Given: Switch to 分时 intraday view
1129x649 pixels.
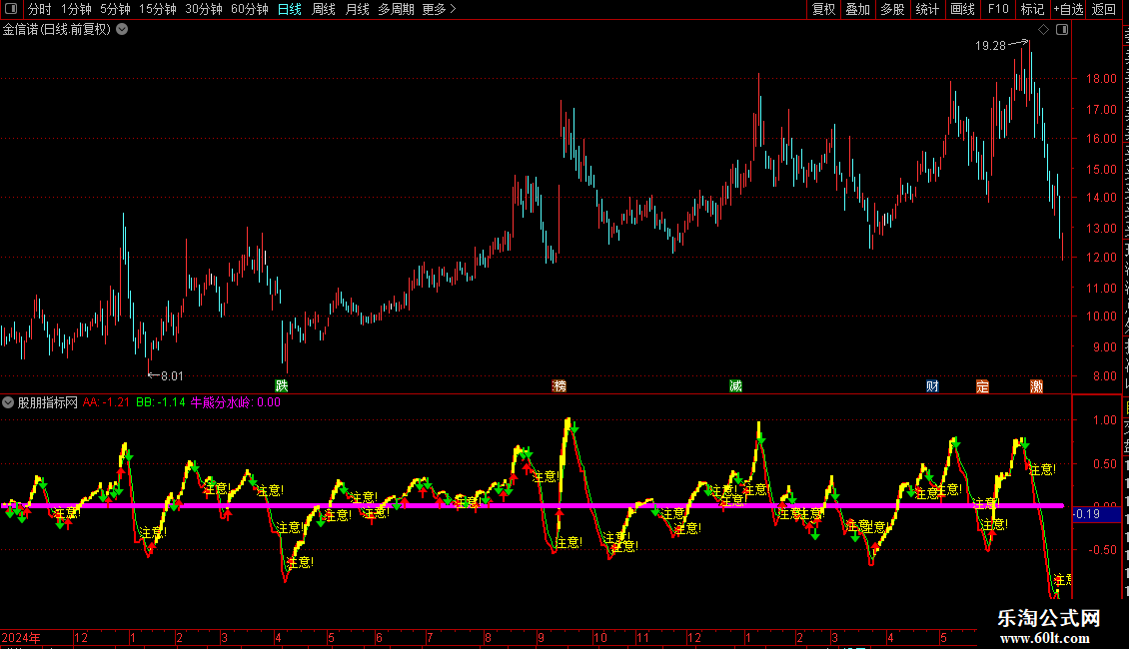Looking at the screenshot, I should [40, 9].
